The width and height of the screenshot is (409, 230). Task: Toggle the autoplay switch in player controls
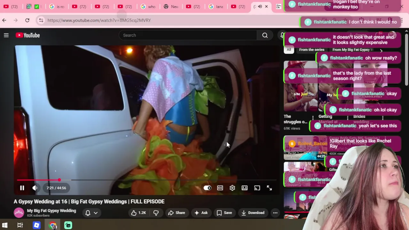tap(207, 188)
